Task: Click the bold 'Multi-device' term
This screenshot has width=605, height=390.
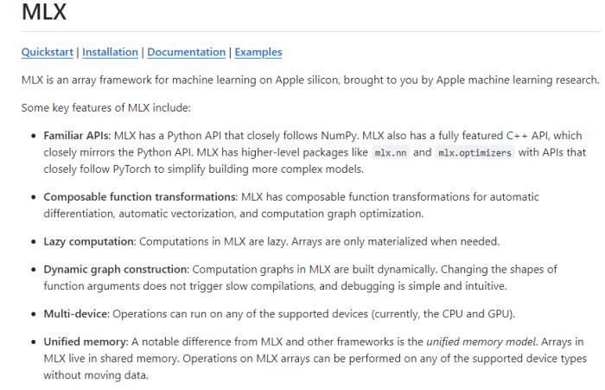Action: (76, 314)
